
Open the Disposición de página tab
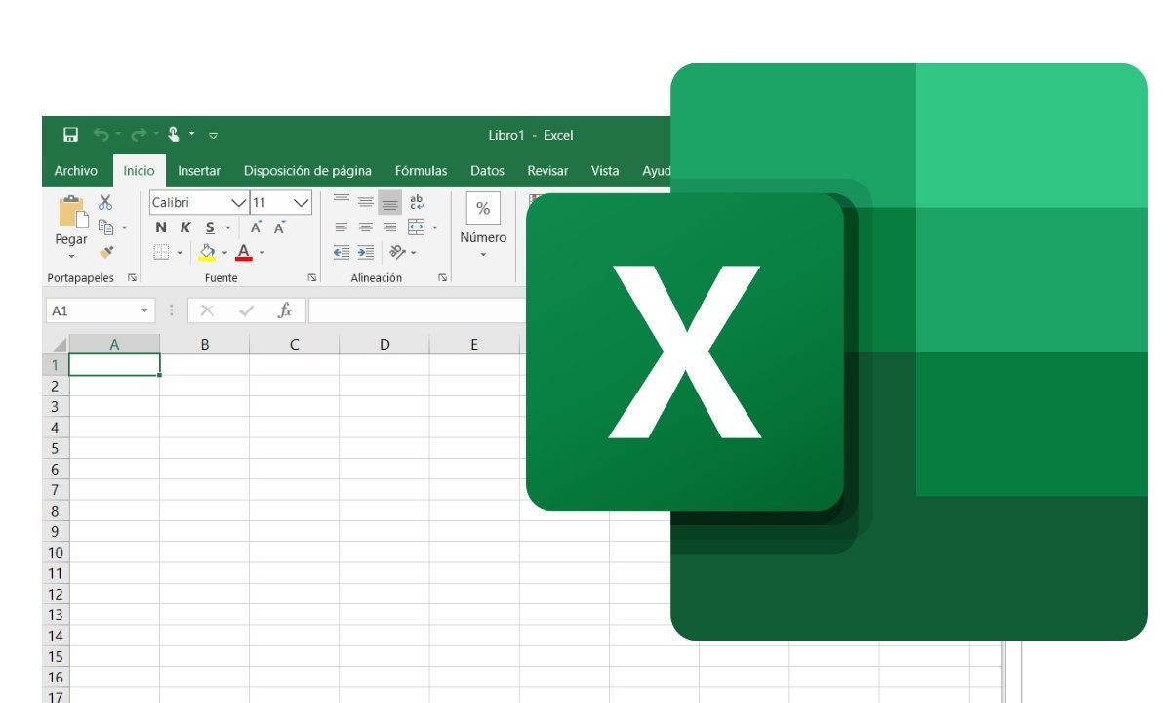[307, 171]
